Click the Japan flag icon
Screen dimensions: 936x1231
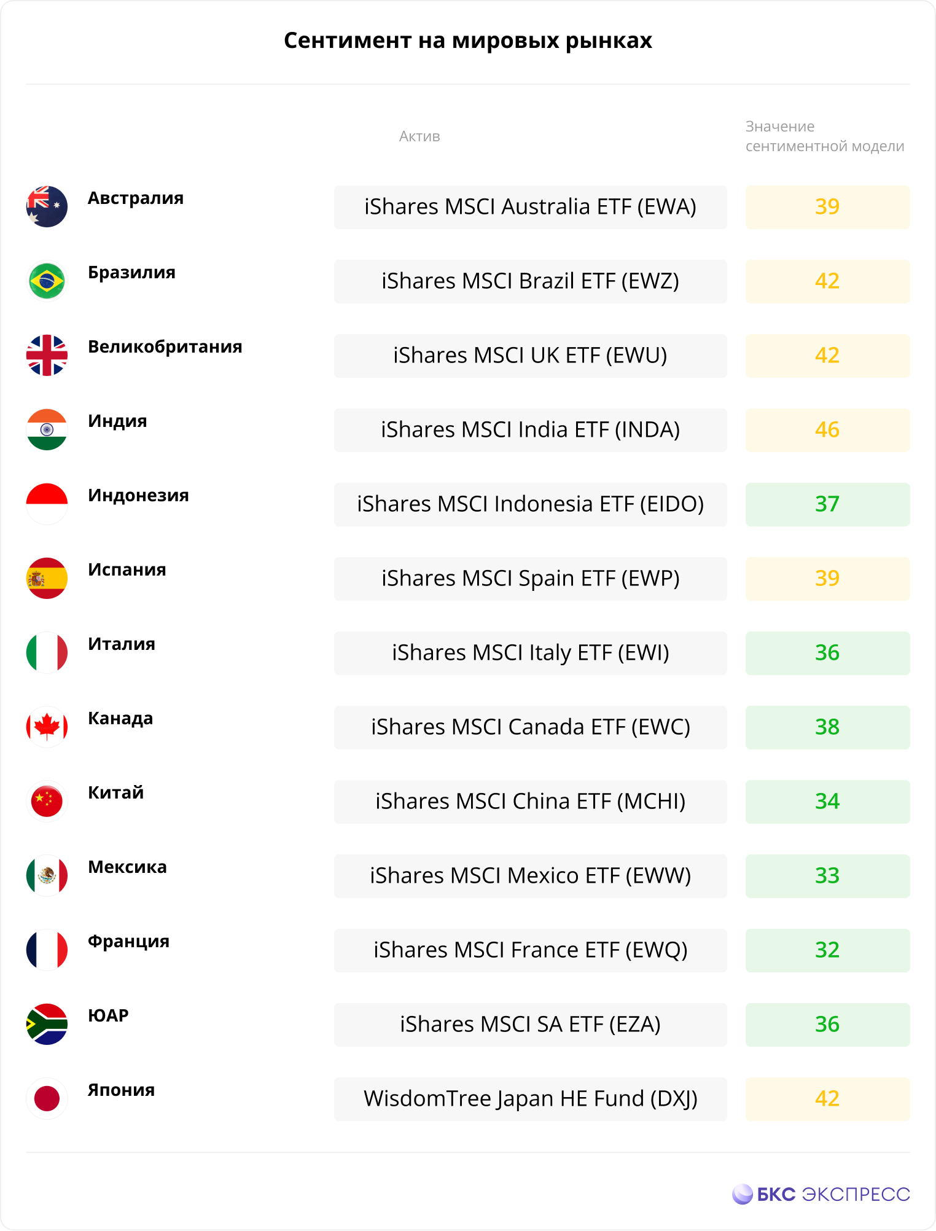[47, 1098]
